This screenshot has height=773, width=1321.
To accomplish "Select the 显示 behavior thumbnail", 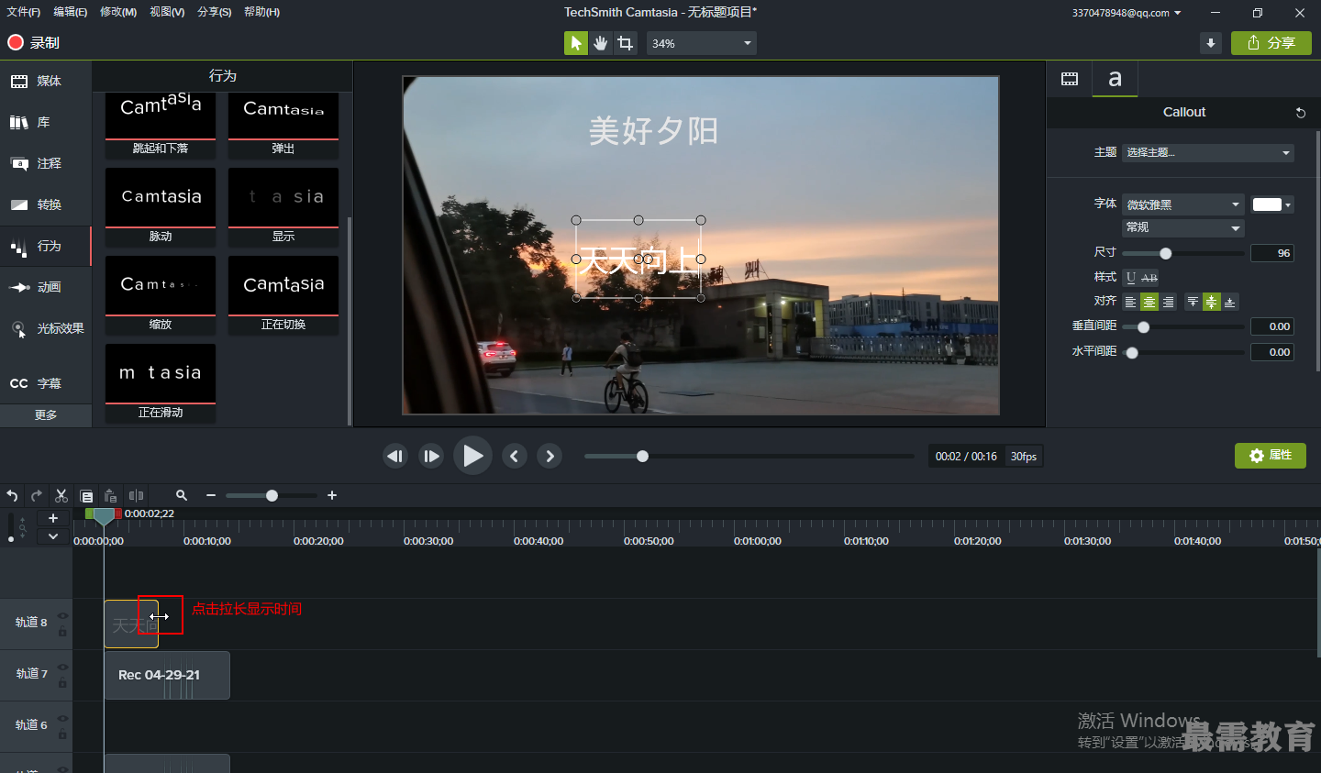I will point(283,207).
